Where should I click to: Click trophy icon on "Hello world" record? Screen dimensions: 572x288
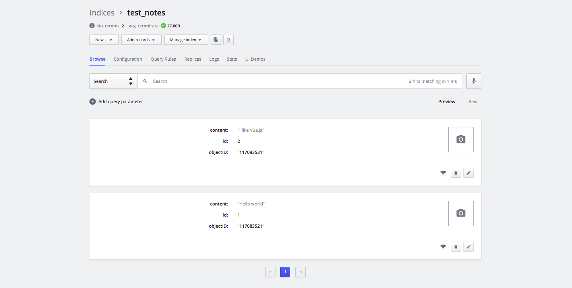443,247
